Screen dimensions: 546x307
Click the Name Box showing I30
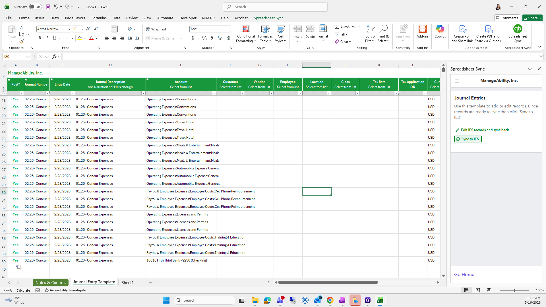tap(14, 57)
